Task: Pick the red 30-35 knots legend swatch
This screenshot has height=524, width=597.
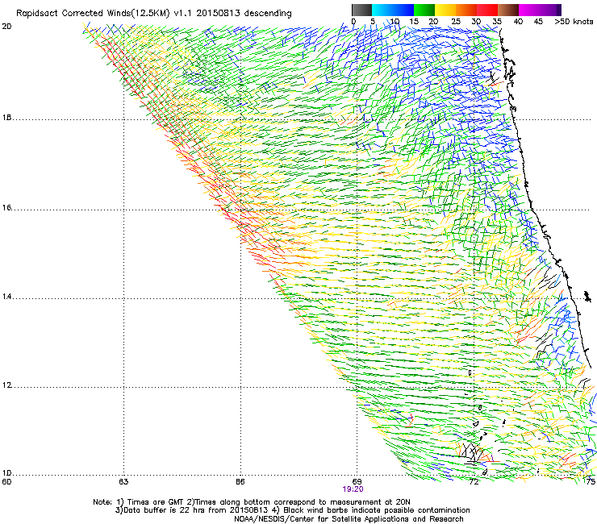Action: point(487,10)
